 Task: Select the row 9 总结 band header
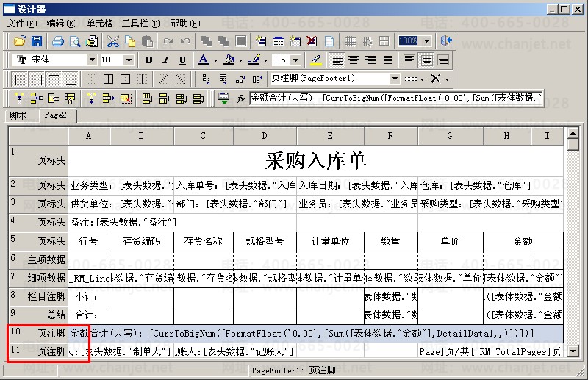39,315
